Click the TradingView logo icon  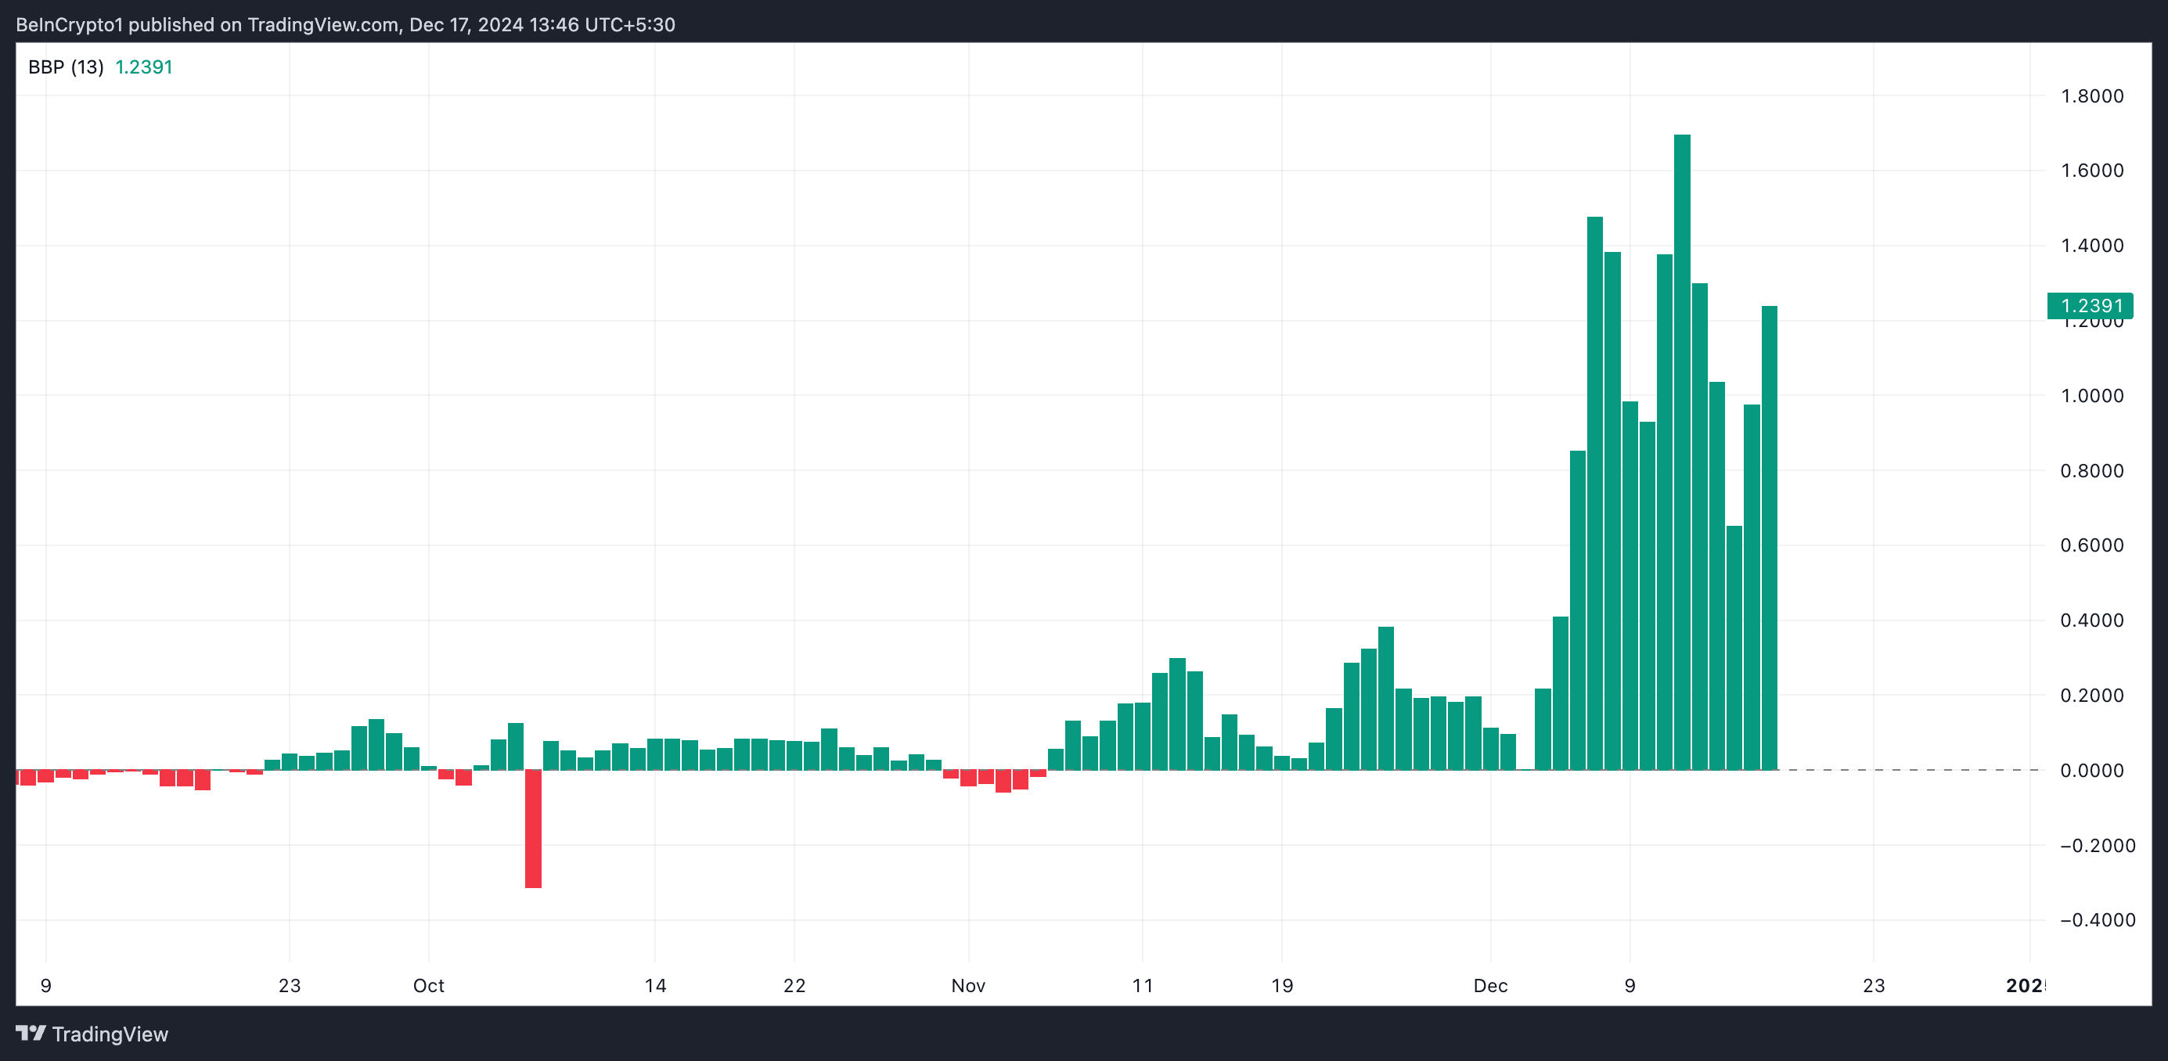tap(31, 1034)
